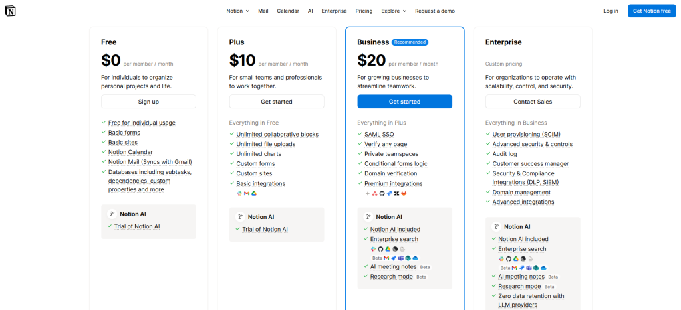The height and width of the screenshot is (310, 681).
Task: Click the 'Basic forms' feature text
Action: coord(124,132)
